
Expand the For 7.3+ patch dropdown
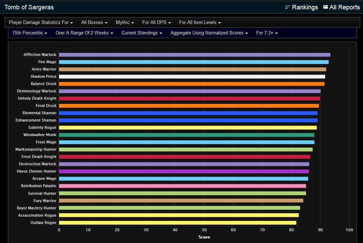(267, 33)
